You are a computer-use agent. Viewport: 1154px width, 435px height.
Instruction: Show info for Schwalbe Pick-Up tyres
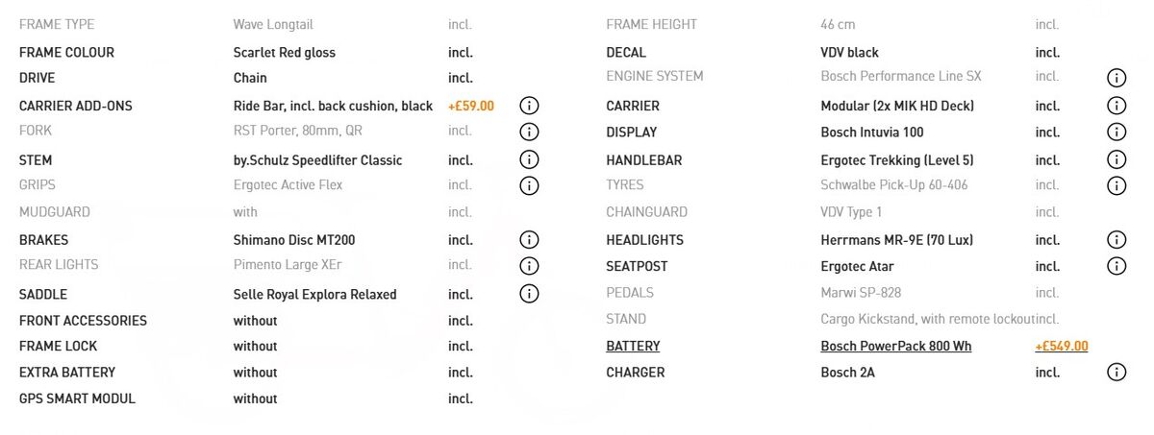(x=1116, y=185)
